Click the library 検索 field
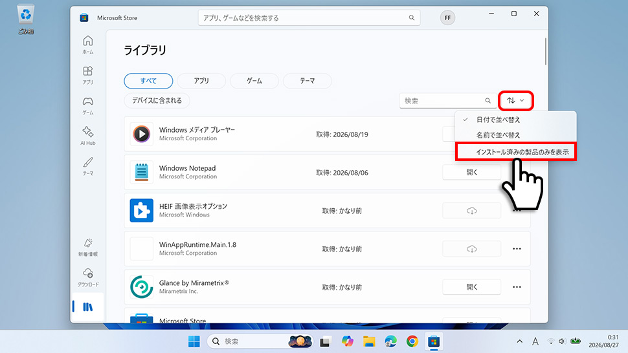Image resolution: width=628 pixels, height=353 pixels. pos(448,101)
